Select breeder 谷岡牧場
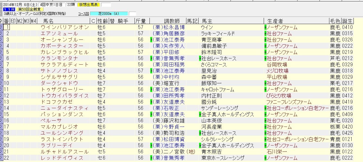 277,65
